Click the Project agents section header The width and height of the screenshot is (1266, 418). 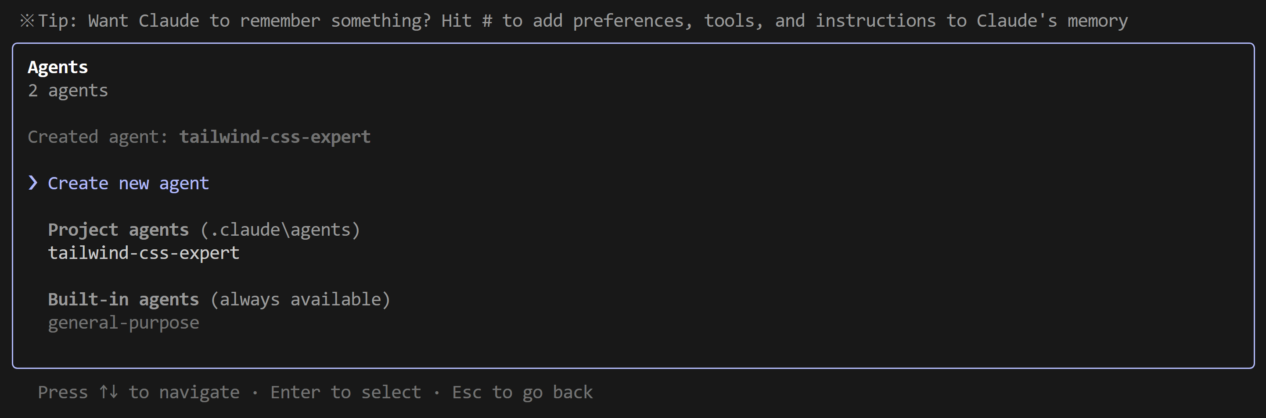point(118,230)
